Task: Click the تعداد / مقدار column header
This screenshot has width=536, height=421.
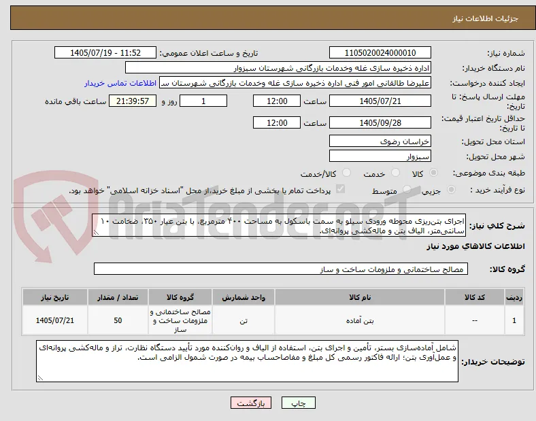Action: click(118, 297)
